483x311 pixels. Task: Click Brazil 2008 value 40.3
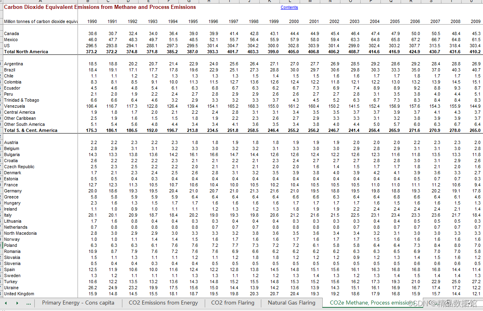(456, 70)
